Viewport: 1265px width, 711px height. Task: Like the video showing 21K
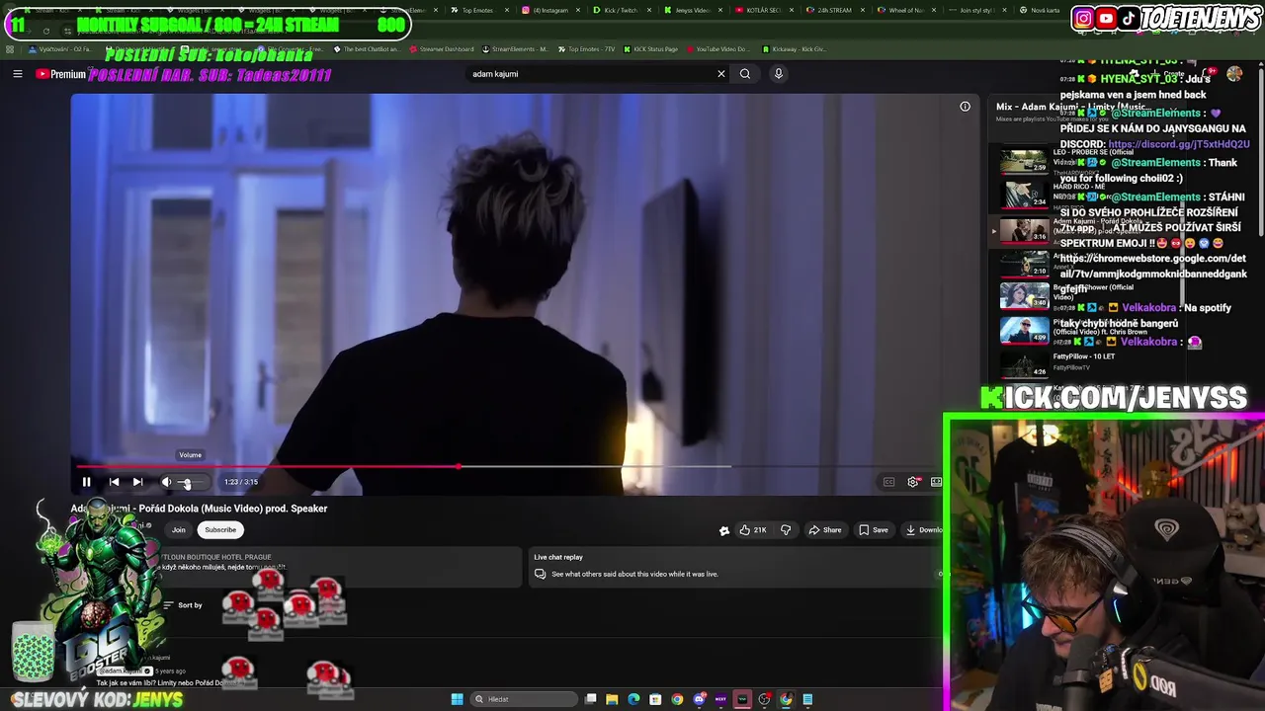[753, 530]
